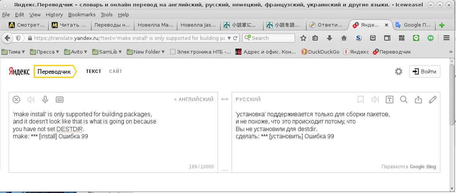Screen dimensions: 456x193
Task: Open the Яндекс logo link
Action: click(19, 71)
